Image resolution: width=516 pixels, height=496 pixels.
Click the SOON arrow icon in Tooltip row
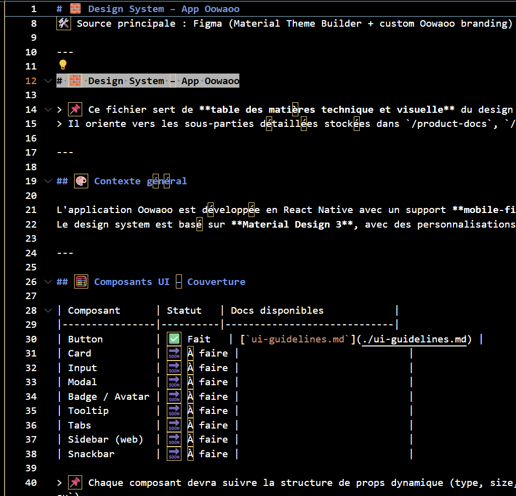click(x=174, y=411)
